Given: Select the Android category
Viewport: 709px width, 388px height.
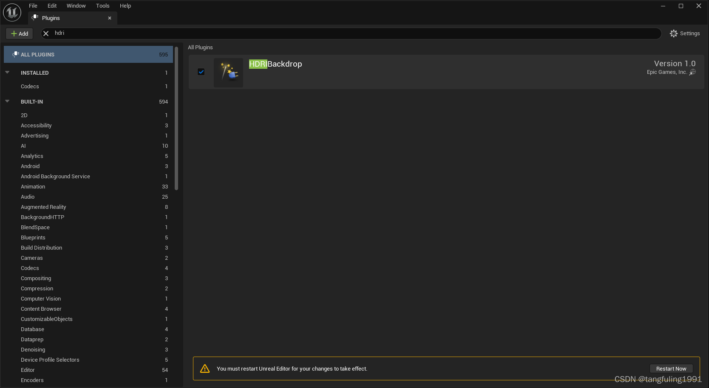Looking at the screenshot, I should (x=88, y=166).
